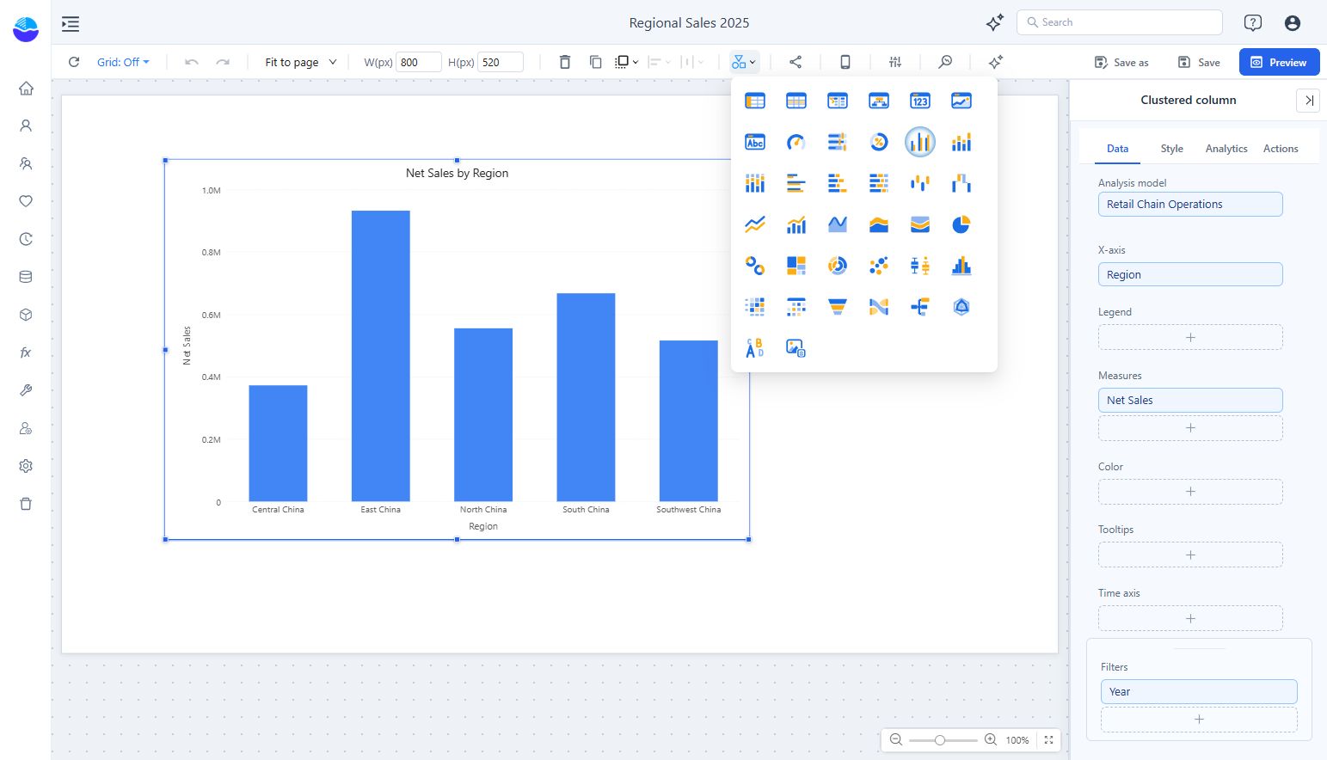Open the Home icon in sidebar
The width and height of the screenshot is (1327, 760).
tap(26, 88)
